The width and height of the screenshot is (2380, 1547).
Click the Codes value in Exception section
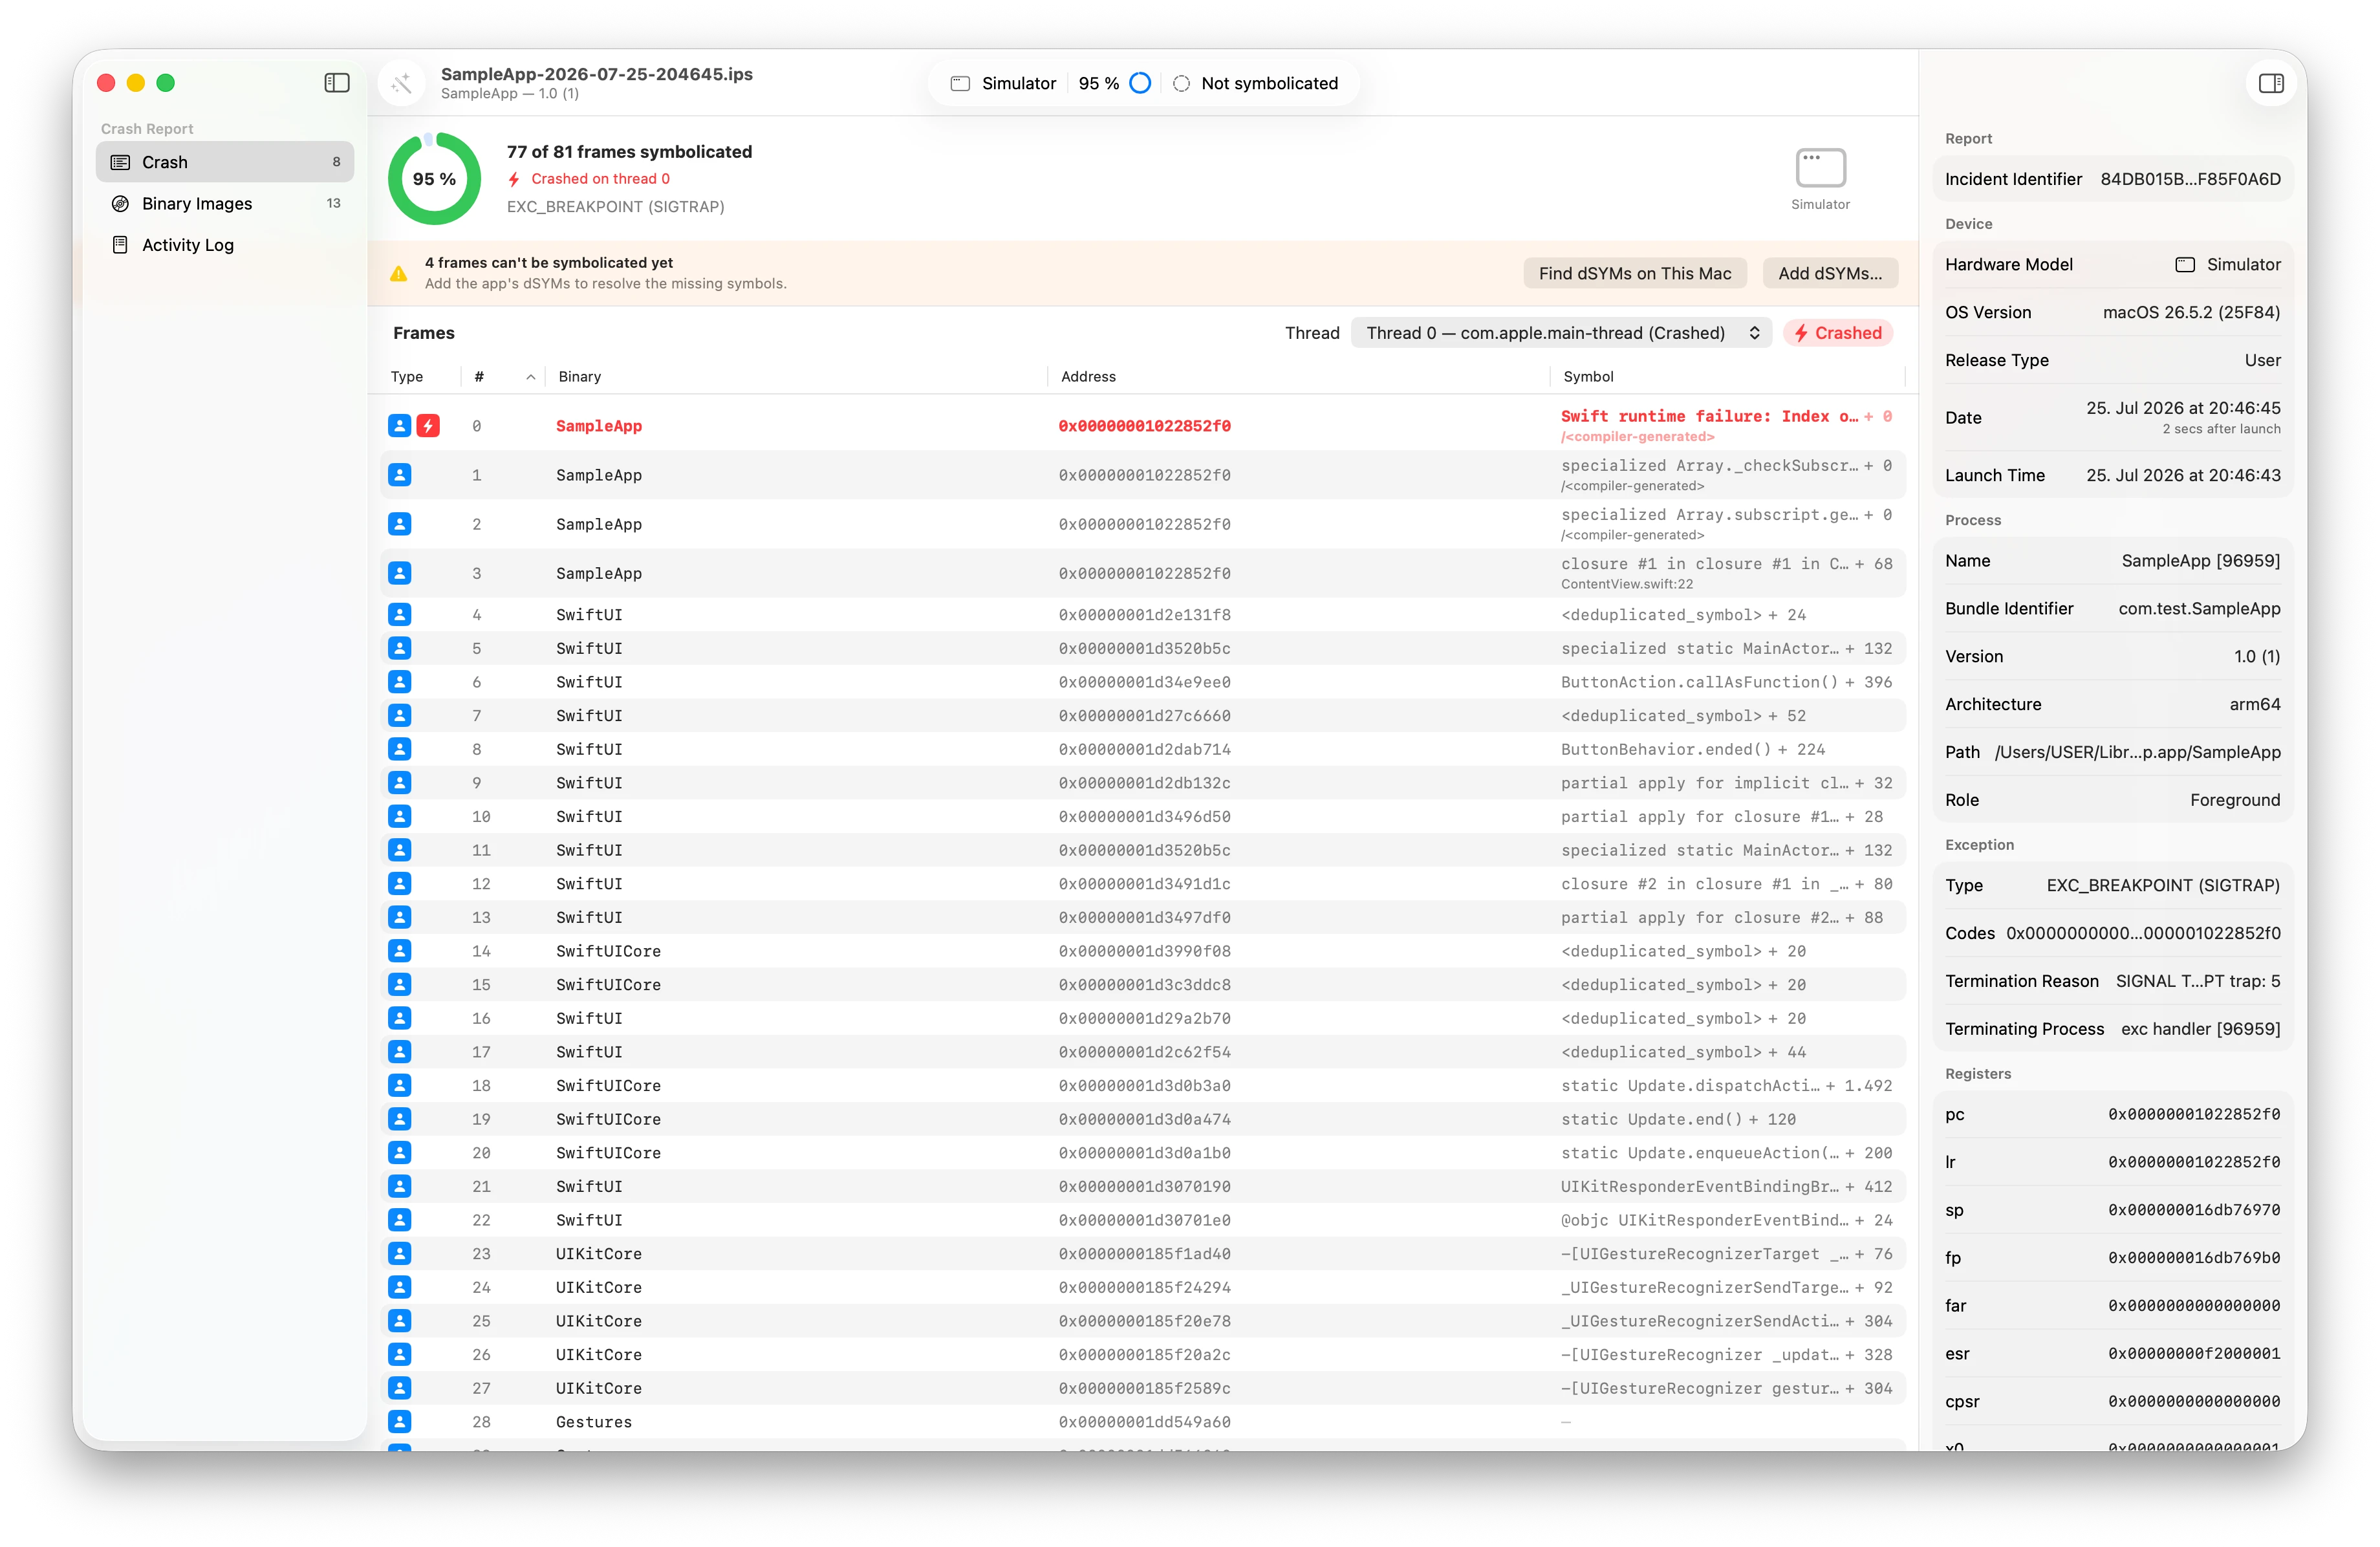coord(2143,933)
